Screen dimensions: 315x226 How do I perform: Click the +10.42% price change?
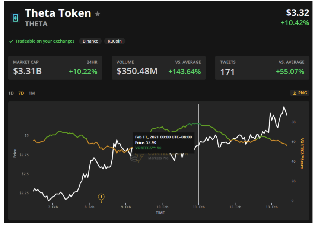click(x=295, y=23)
